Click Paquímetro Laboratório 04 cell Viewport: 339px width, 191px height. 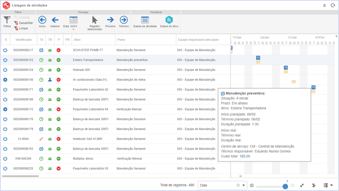coord(91,109)
